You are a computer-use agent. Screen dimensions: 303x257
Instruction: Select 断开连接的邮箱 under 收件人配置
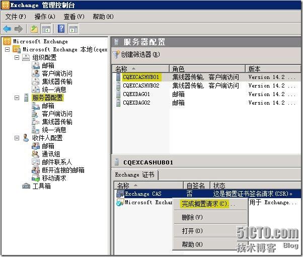tap(63, 170)
